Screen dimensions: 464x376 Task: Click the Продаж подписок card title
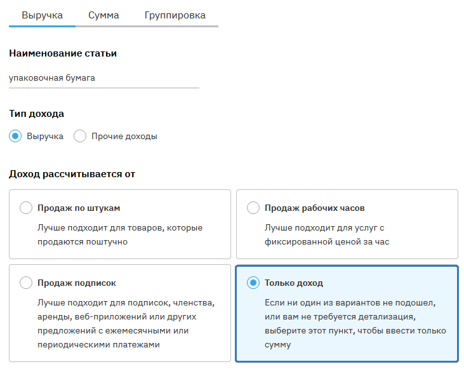pyautogui.click(x=77, y=283)
